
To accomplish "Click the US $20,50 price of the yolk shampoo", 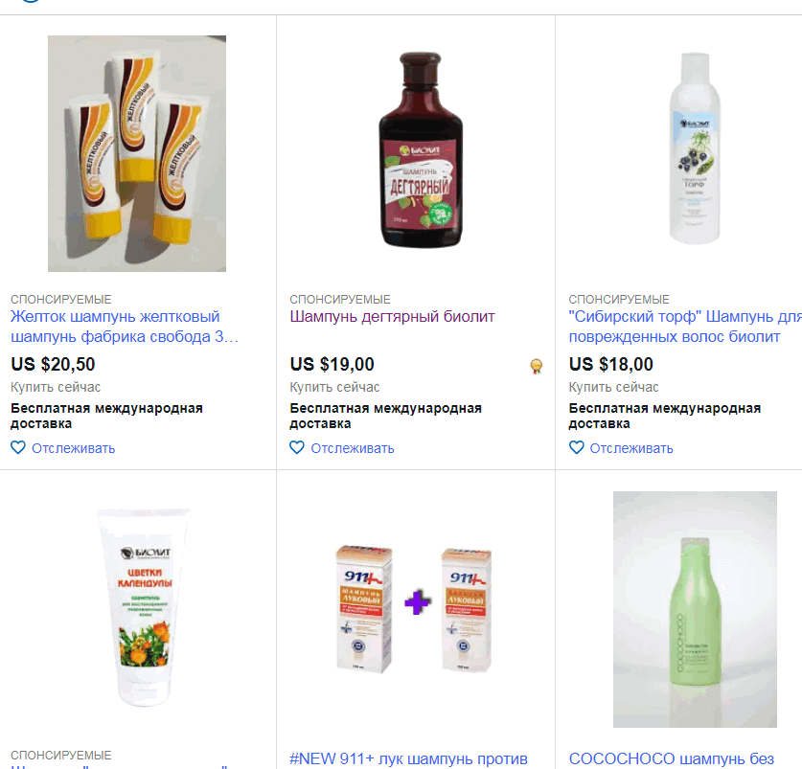I will 53,364.
